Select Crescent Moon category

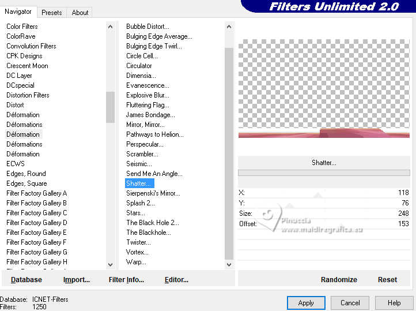[x=27, y=66]
